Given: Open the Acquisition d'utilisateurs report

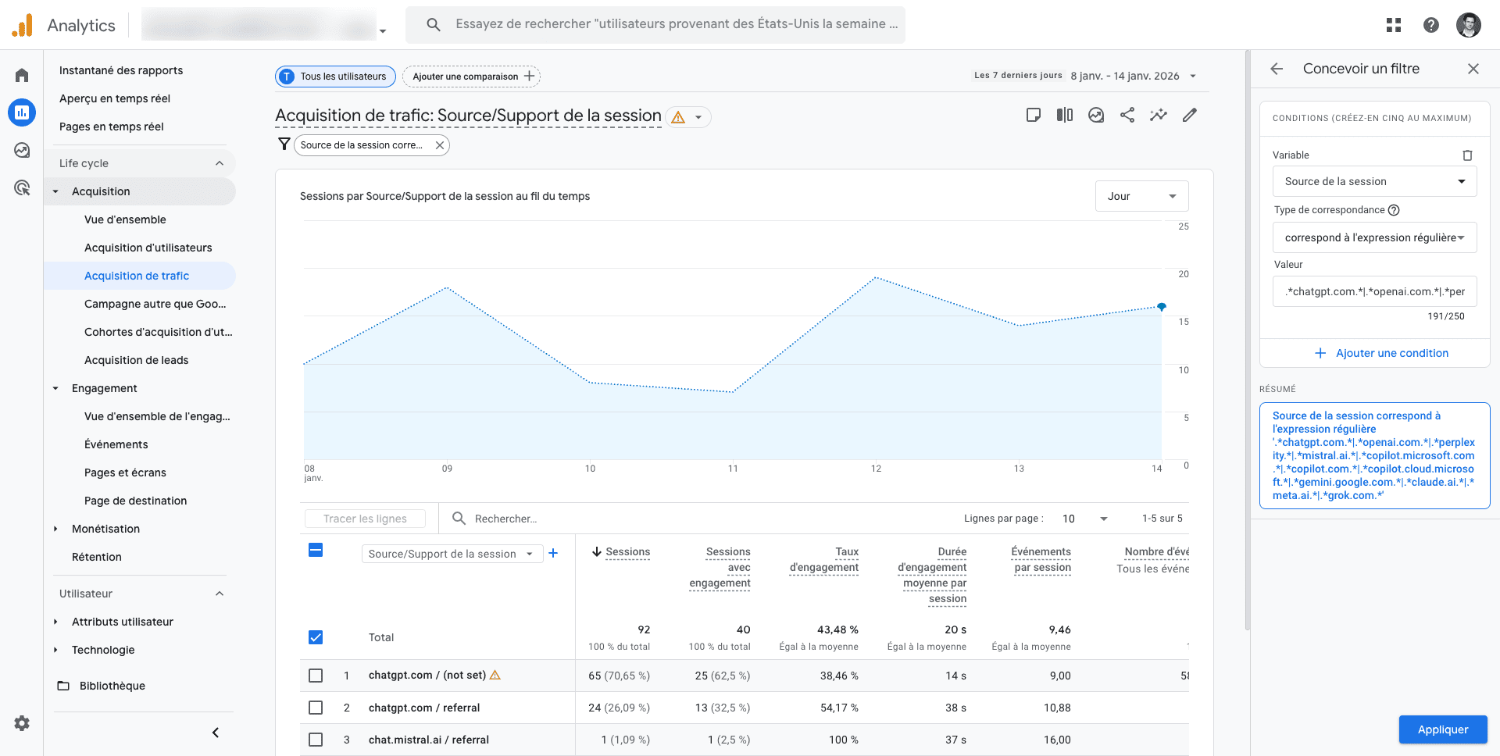Looking at the screenshot, I should (148, 248).
